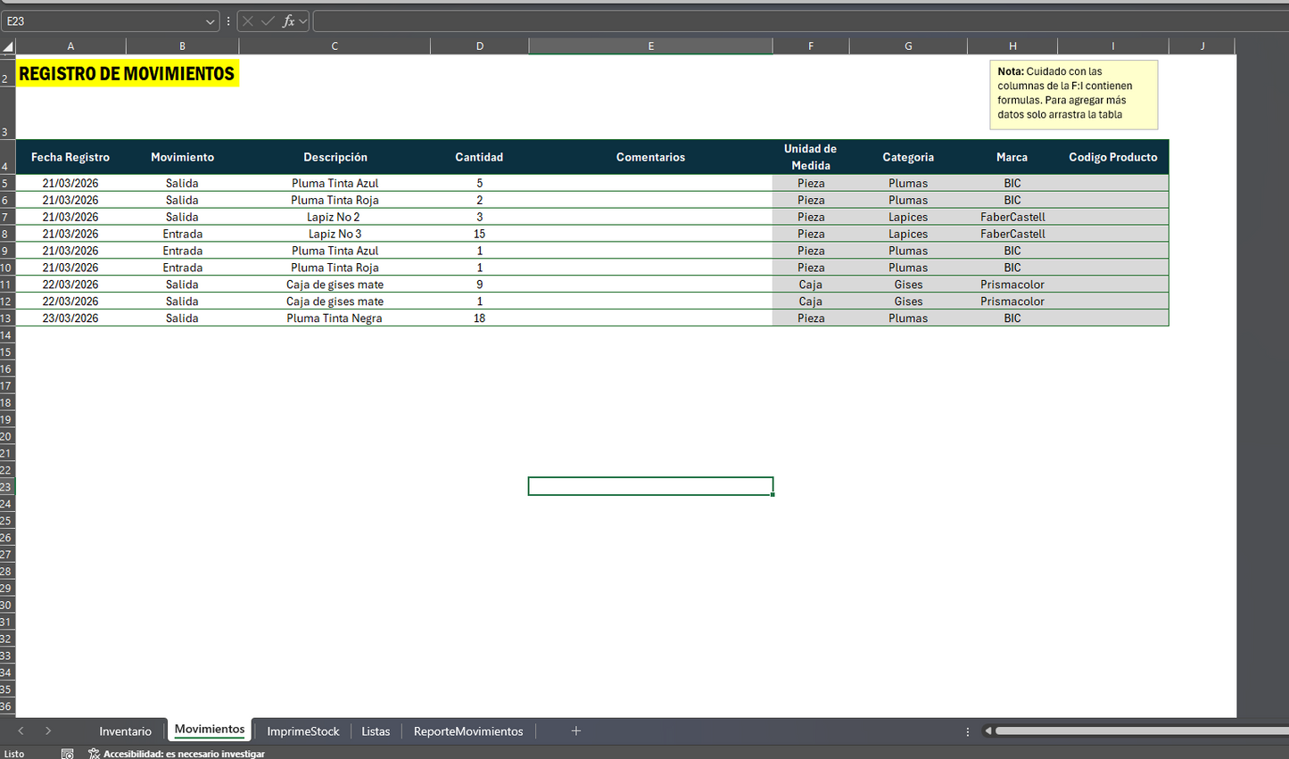Select row 14 header
The height and width of the screenshot is (759, 1289).
(7, 335)
